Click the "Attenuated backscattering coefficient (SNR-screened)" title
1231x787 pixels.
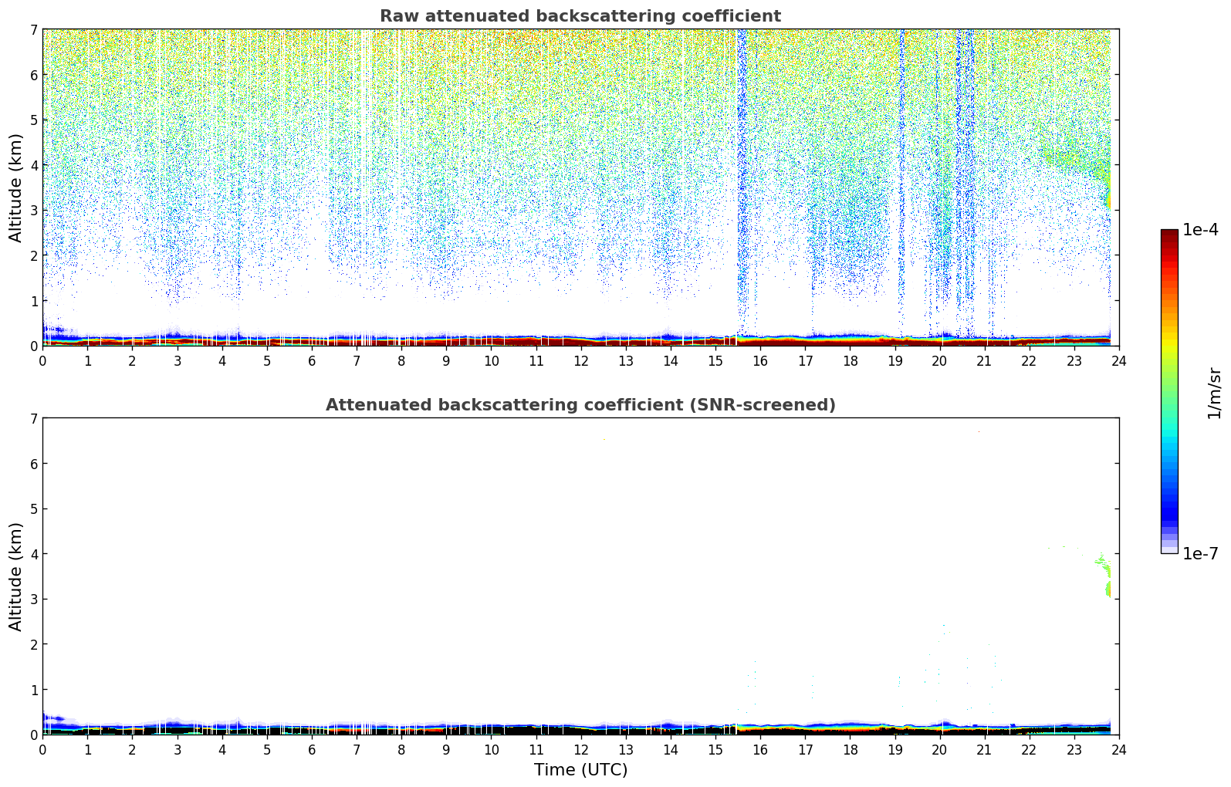click(580, 405)
